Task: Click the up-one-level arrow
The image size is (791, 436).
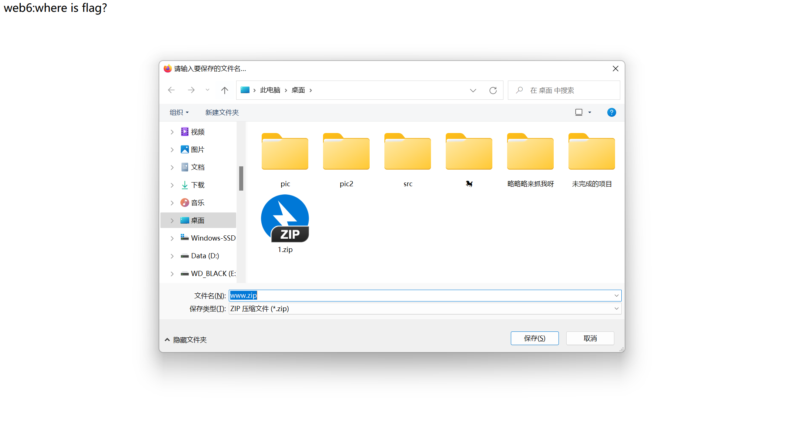Action: click(224, 90)
